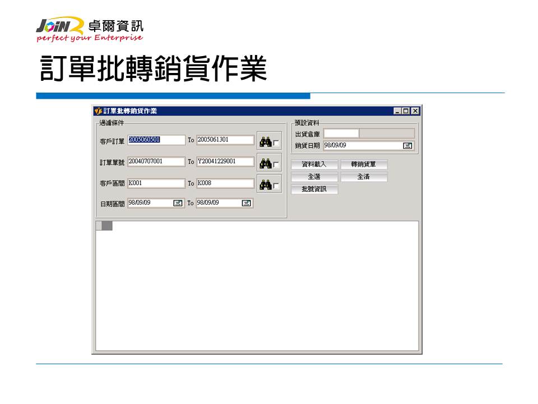
Task: Open calendar picker for 日期區間 end date
Action: 246,203
